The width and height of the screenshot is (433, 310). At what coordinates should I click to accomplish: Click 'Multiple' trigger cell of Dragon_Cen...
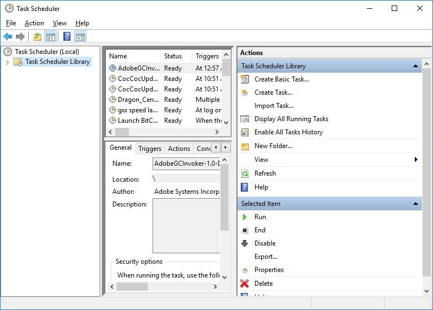click(208, 99)
